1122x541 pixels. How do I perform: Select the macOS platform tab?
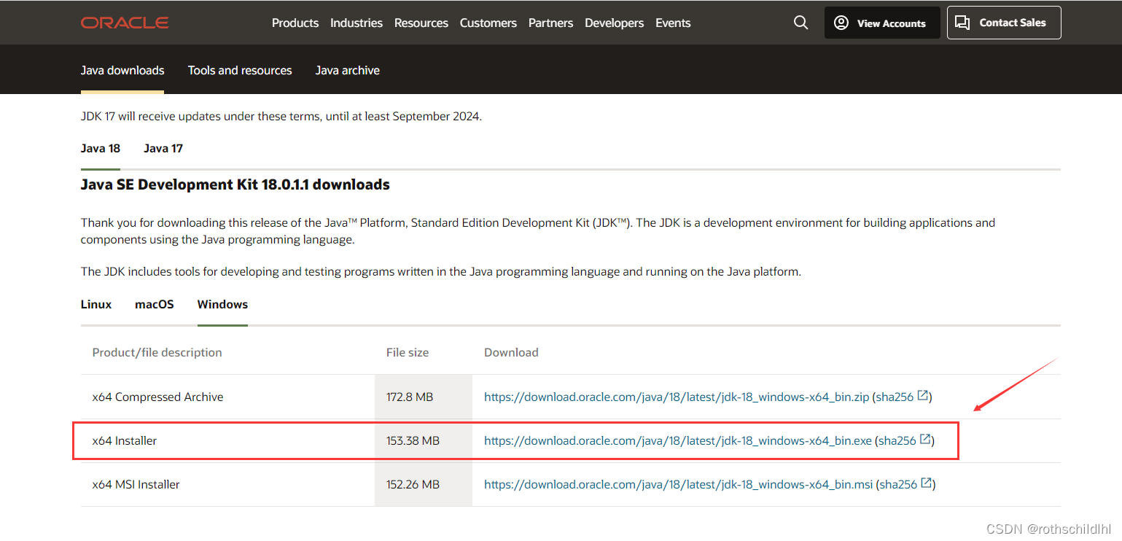(x=155, y=304)
